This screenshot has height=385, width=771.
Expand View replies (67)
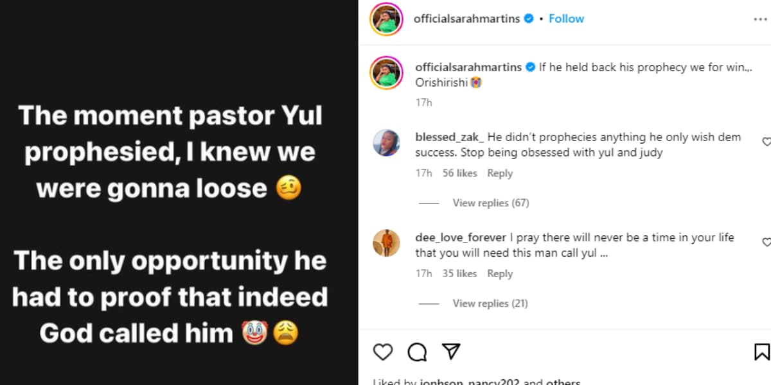click(490, 203)
